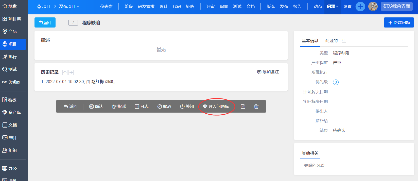Image resolution: width=418 pixels, height=181 pixels.
Task: Click 赵红梅 in history record
Action: 98,82
